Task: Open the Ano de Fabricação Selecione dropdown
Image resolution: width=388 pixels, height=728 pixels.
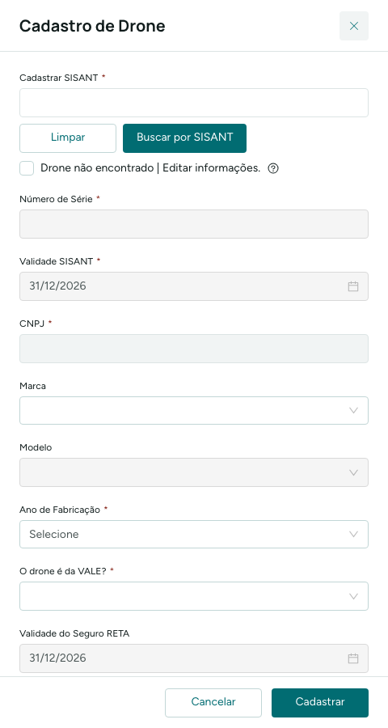Action: tap(194, 535)
